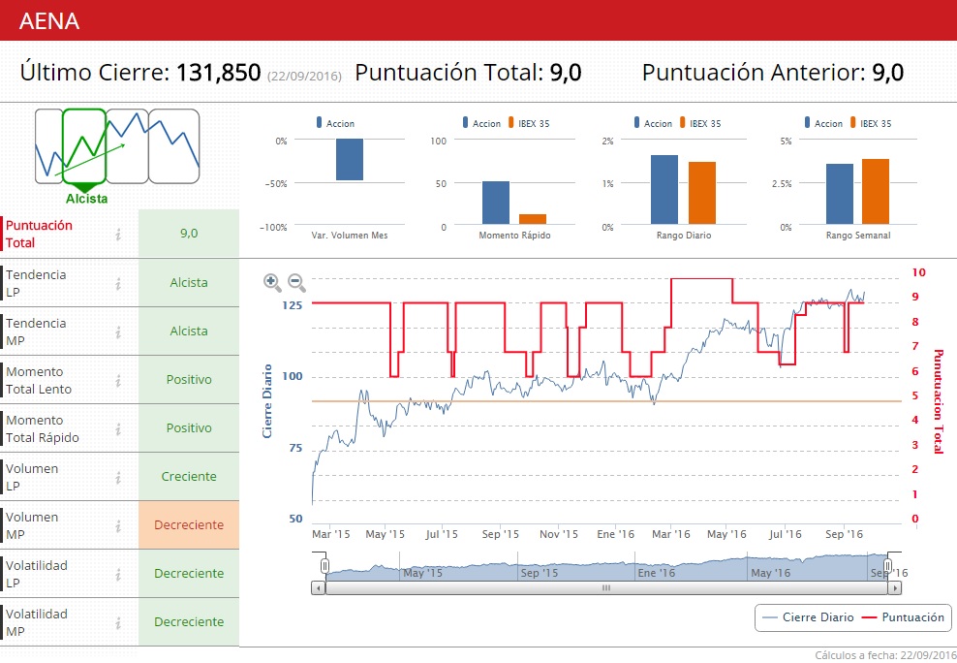Screen dimensions: 957x663
Task: Click the blue Accion bar in Momento Rápido
Action: tap(496, 203)
